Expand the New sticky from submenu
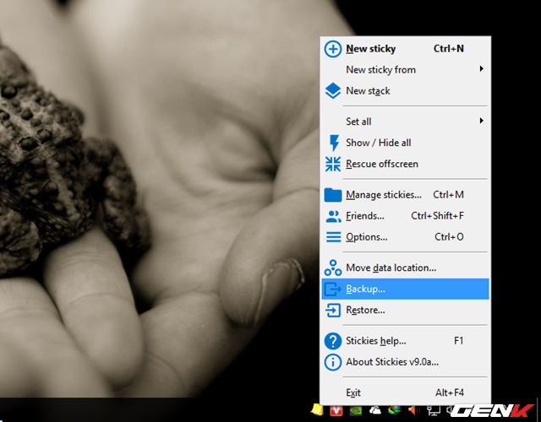 tap(405, 69)
